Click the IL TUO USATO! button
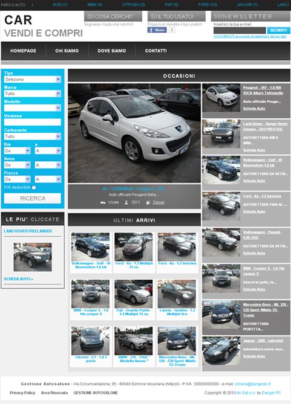Screen dimensions: 291x404 click(x=177, y=16)
